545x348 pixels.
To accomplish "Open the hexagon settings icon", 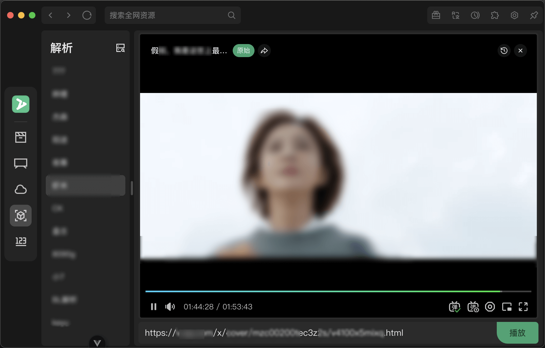I will tap(514, 15).
